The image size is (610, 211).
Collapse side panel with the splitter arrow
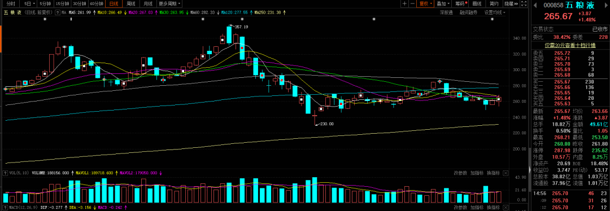coord(529,170)
